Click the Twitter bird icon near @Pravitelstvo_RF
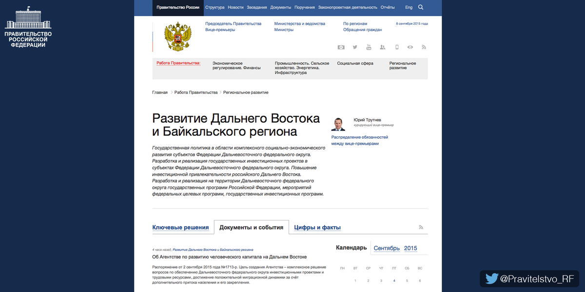The height and width of the screenshot is (292, 585). tap(492, 279)
